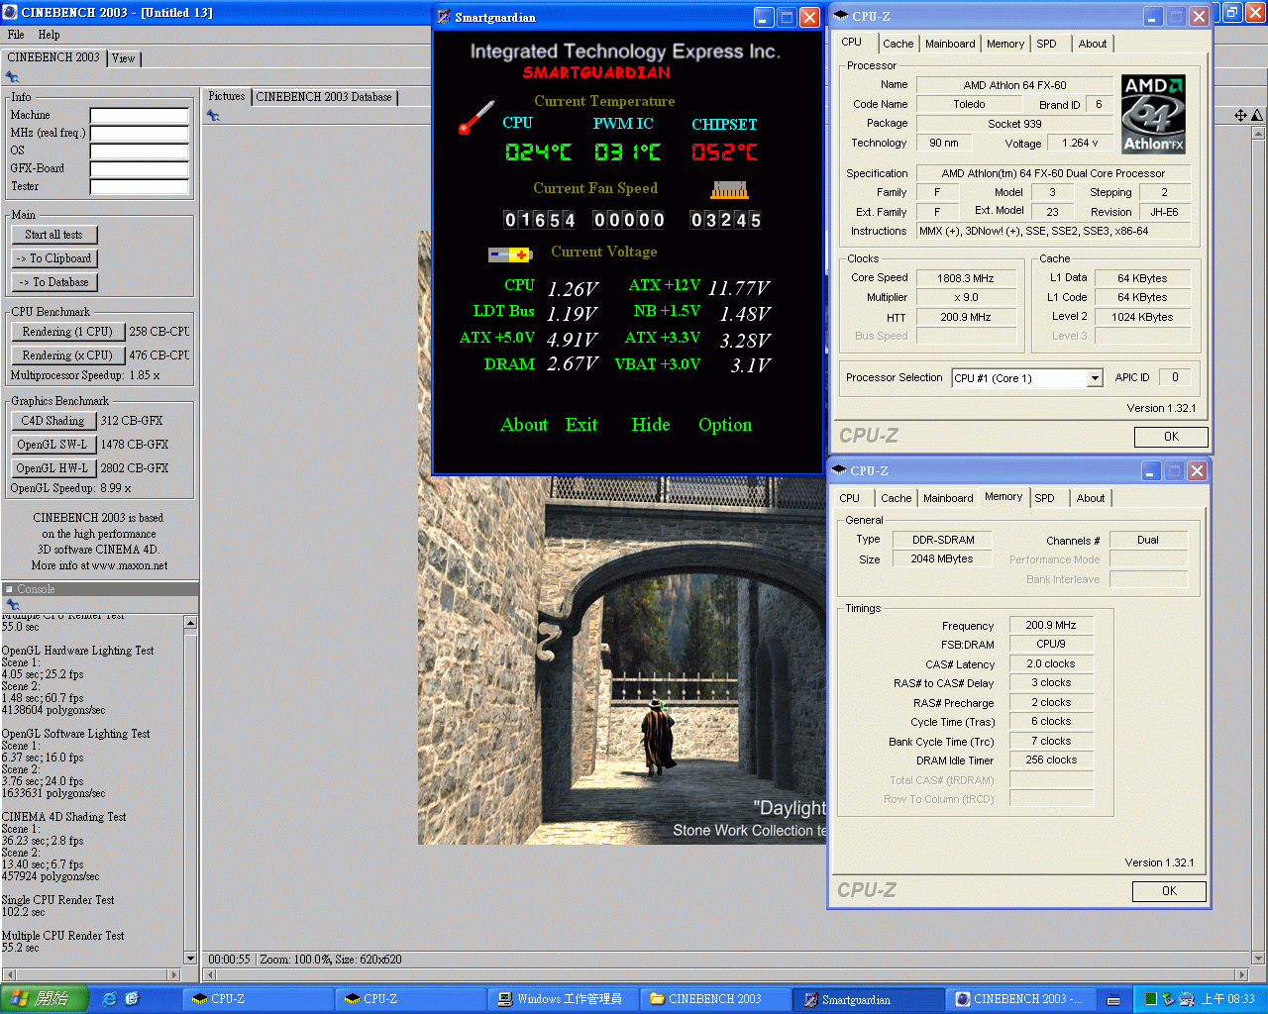
Task: Click Start all tests button
Action: [x=54, y=235]
